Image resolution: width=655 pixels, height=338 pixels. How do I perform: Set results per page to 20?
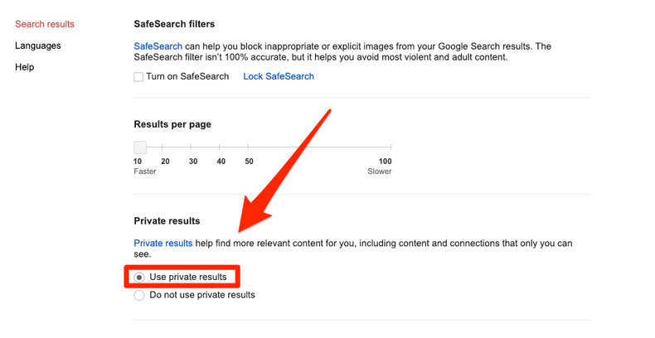166,148
